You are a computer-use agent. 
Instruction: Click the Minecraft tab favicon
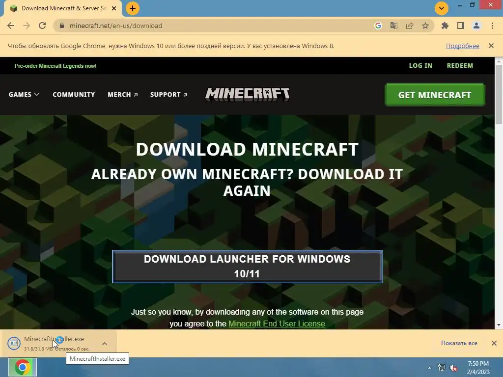pyautogui.click(x=14, y=8)
